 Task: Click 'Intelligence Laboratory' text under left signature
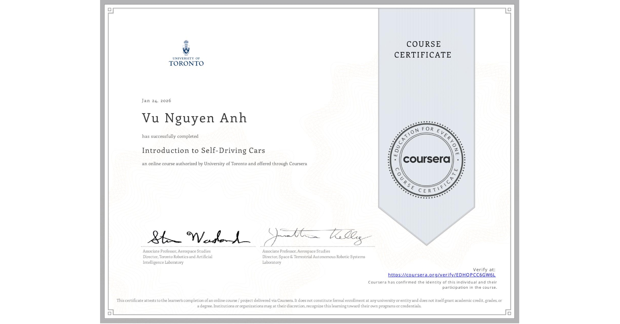163,262
